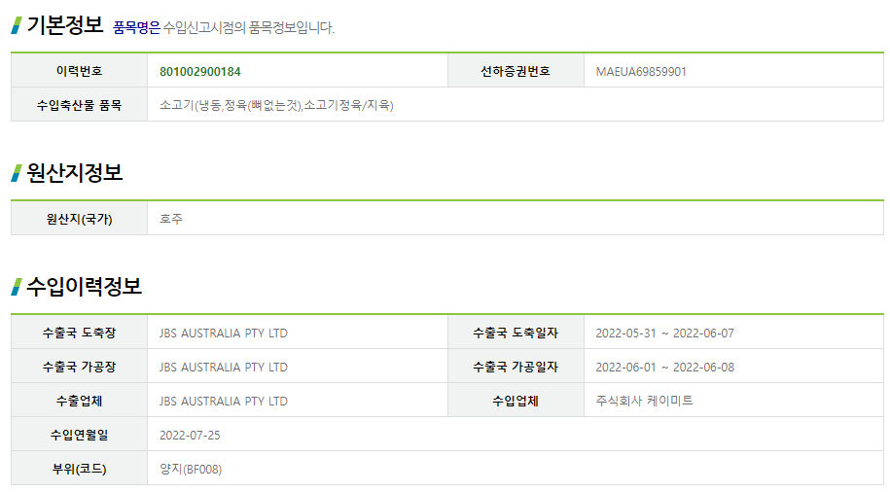This screenshot has width=890, height=492.
Task: Click the green traceability number 801002900184
Action: coord(199,72)
